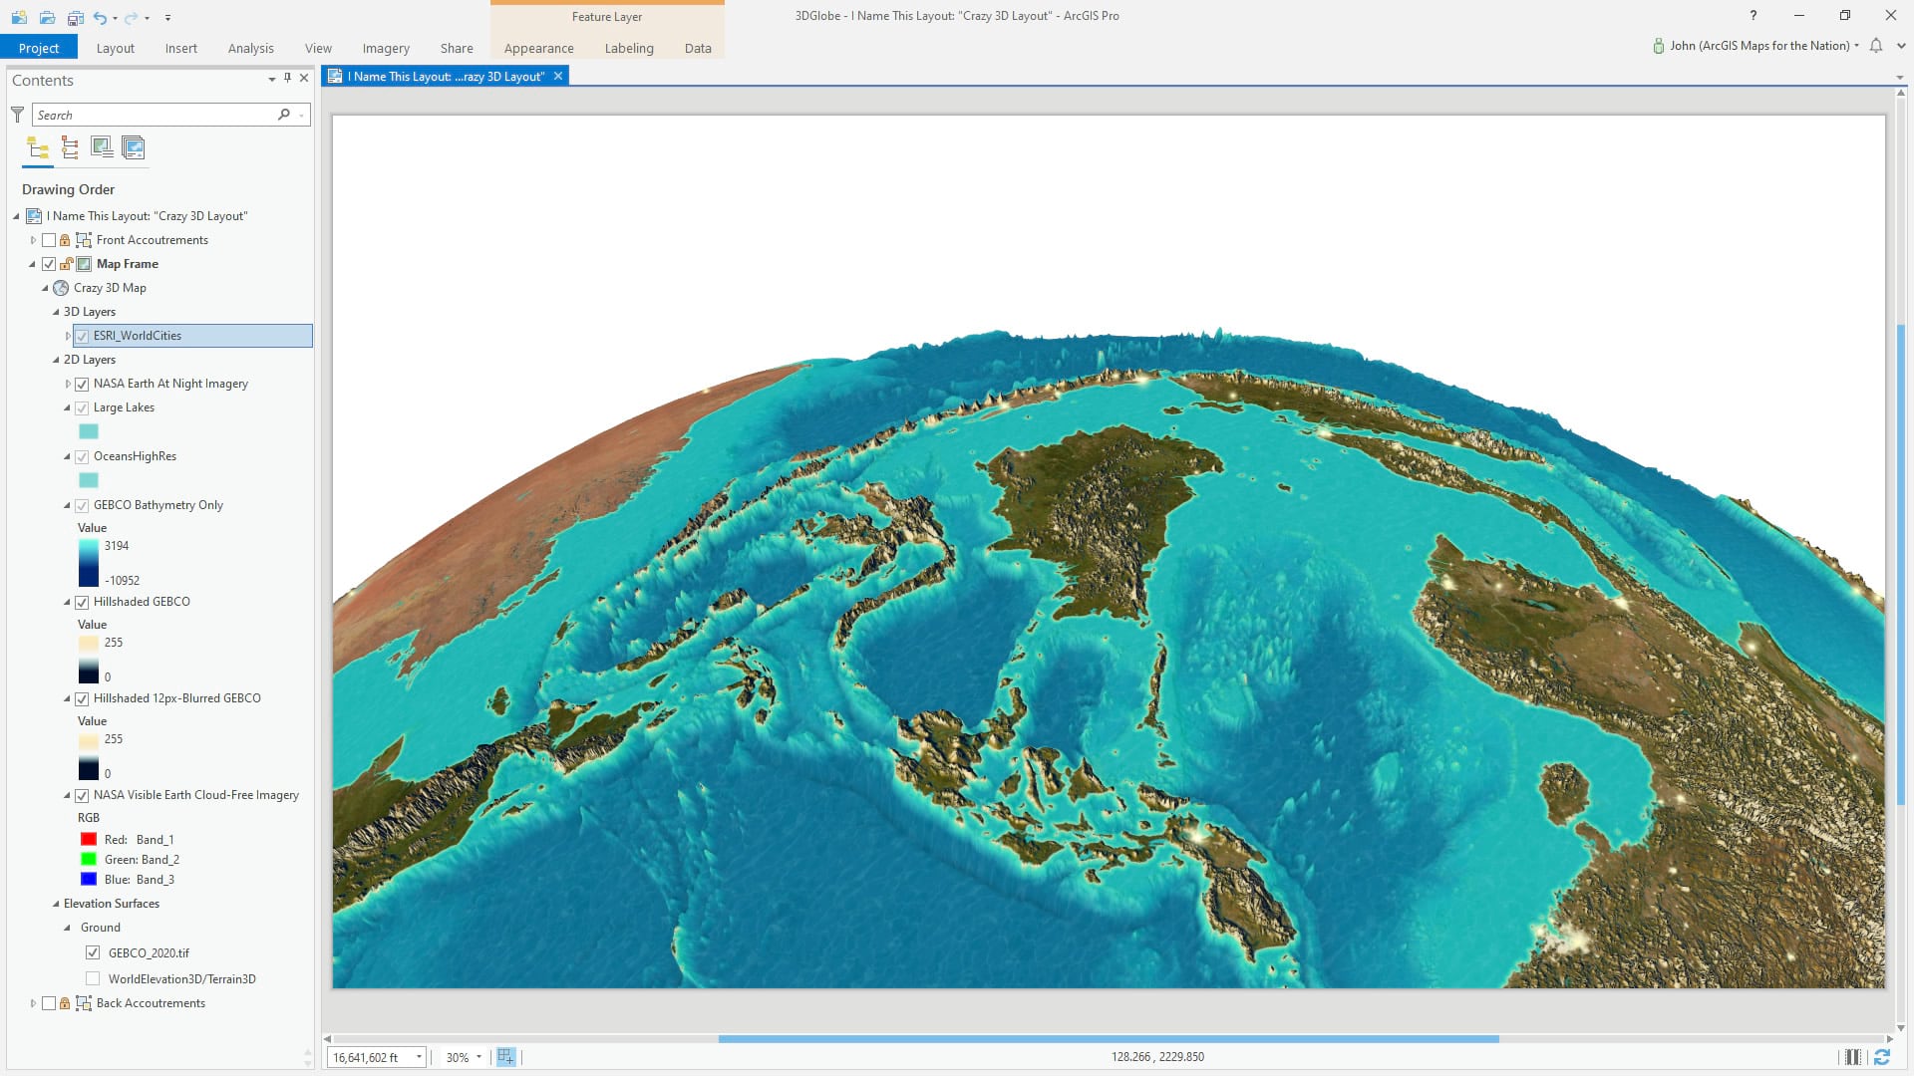Expand the Back Accoutrements group
Viewport: 1914px width, 1076px height.
[x=33, y=1003]
